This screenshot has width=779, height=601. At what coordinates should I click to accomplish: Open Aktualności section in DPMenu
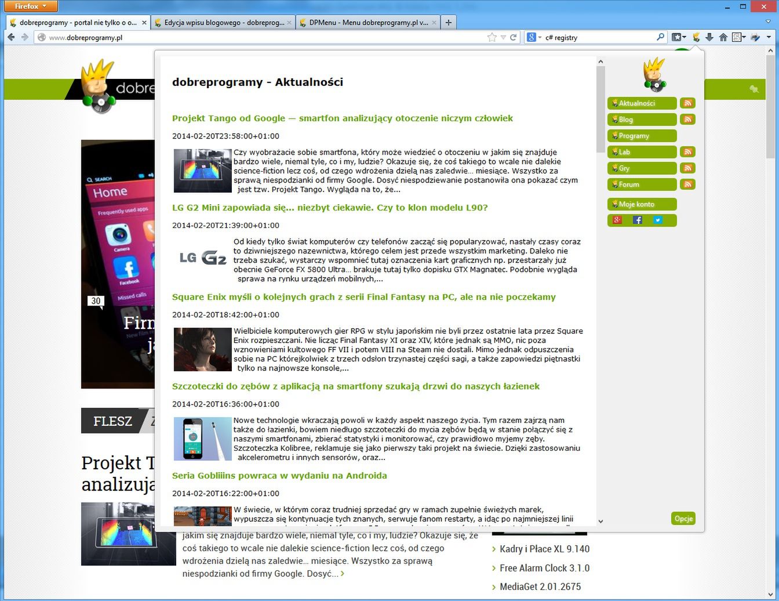point(642,103)
